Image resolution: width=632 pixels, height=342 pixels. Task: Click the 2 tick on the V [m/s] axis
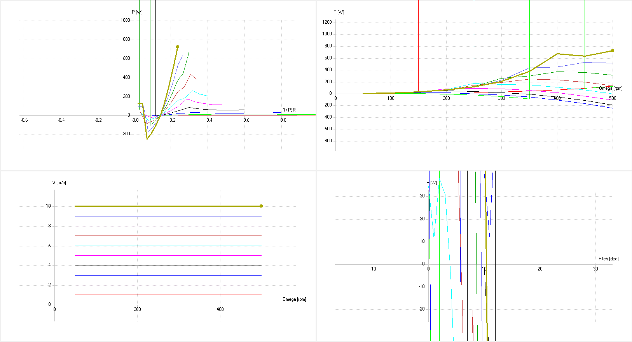click(x=49, y=285)
